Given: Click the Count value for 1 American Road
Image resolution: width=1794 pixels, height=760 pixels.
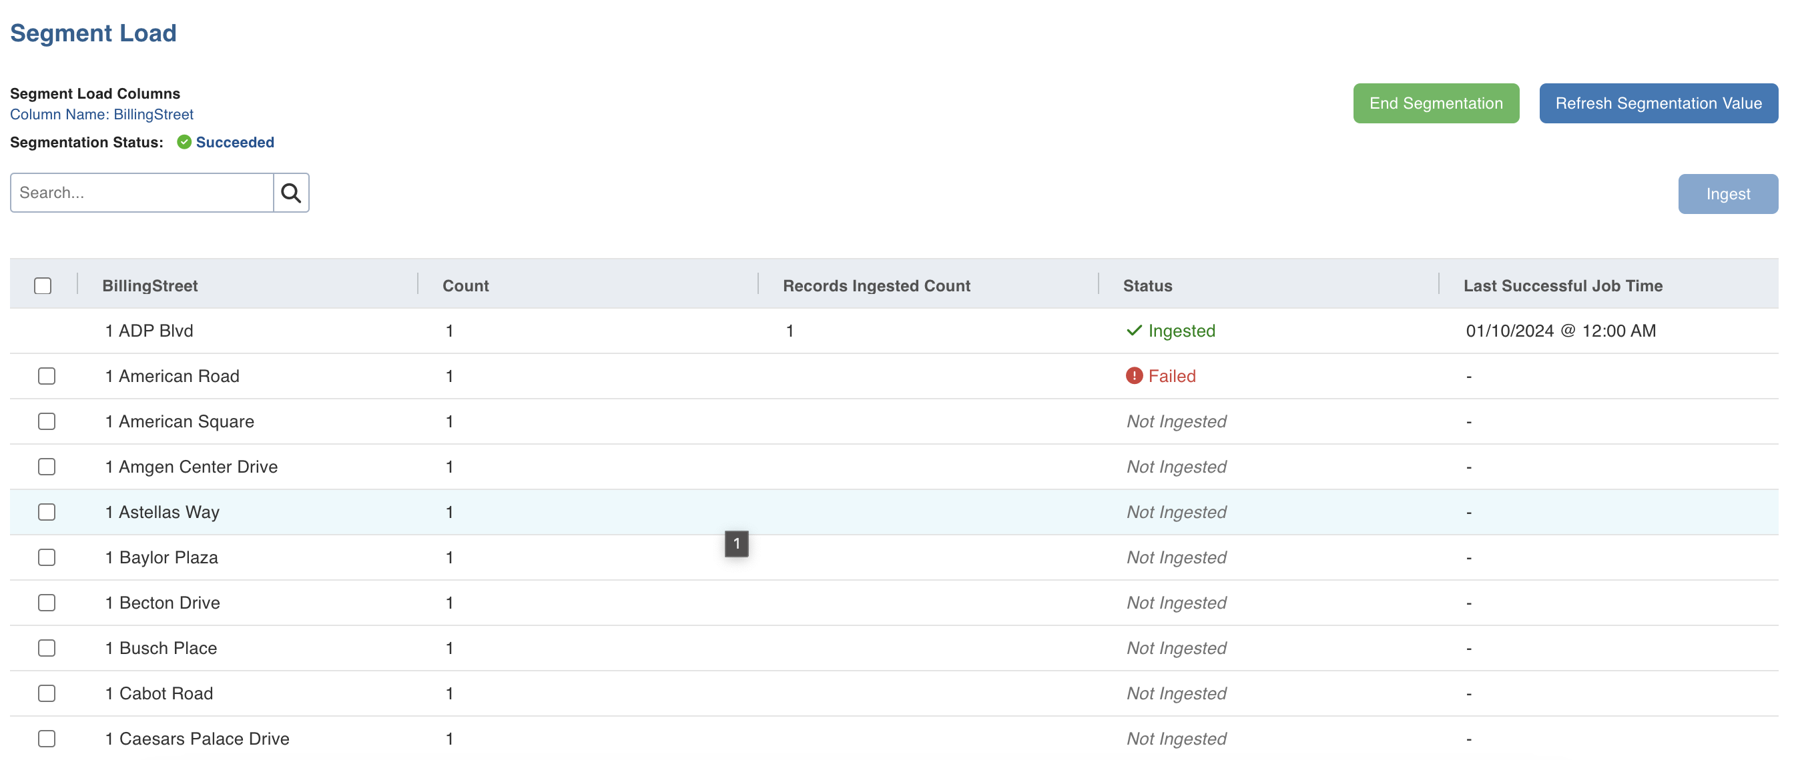Looking at the screenshot, I should pyautogui.click(x=450, y=376).
